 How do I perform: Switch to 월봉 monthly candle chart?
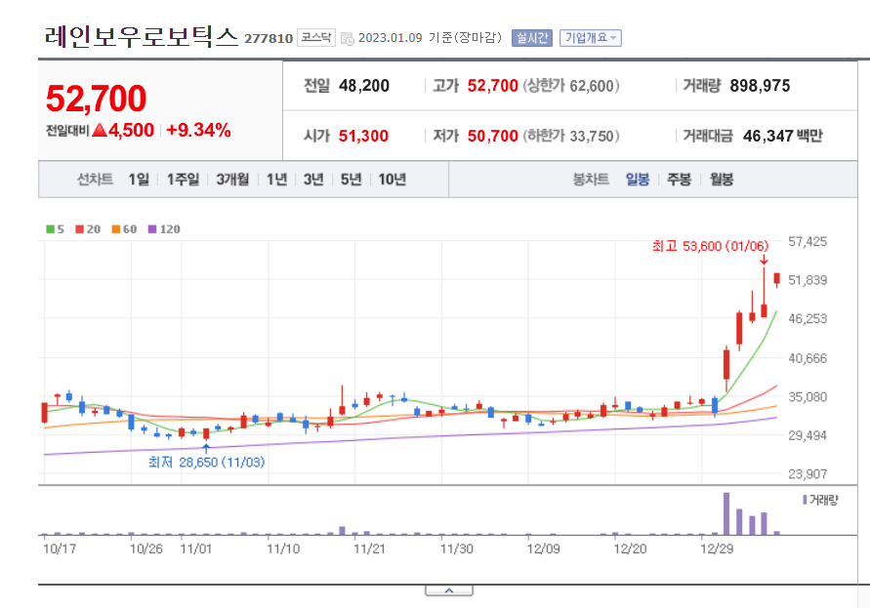pos(722,180)
